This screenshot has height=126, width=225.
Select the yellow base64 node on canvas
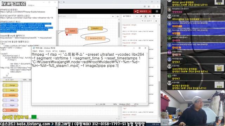pos(95,28)
